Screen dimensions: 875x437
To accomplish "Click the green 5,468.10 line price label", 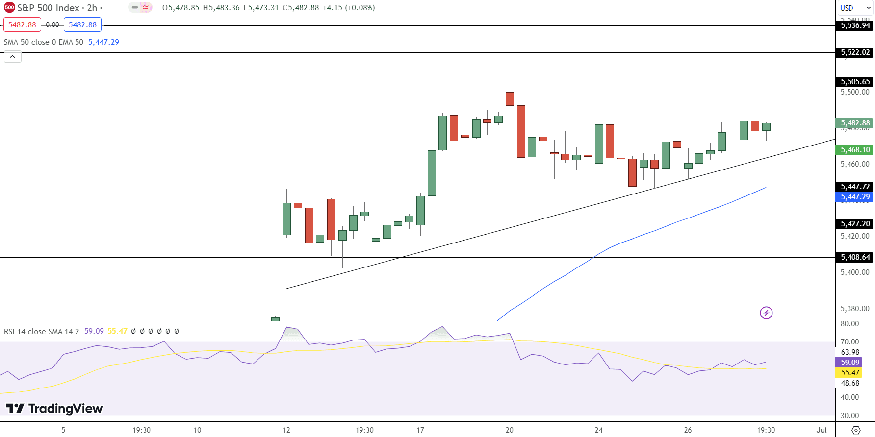I will click(x=855, y=150).
